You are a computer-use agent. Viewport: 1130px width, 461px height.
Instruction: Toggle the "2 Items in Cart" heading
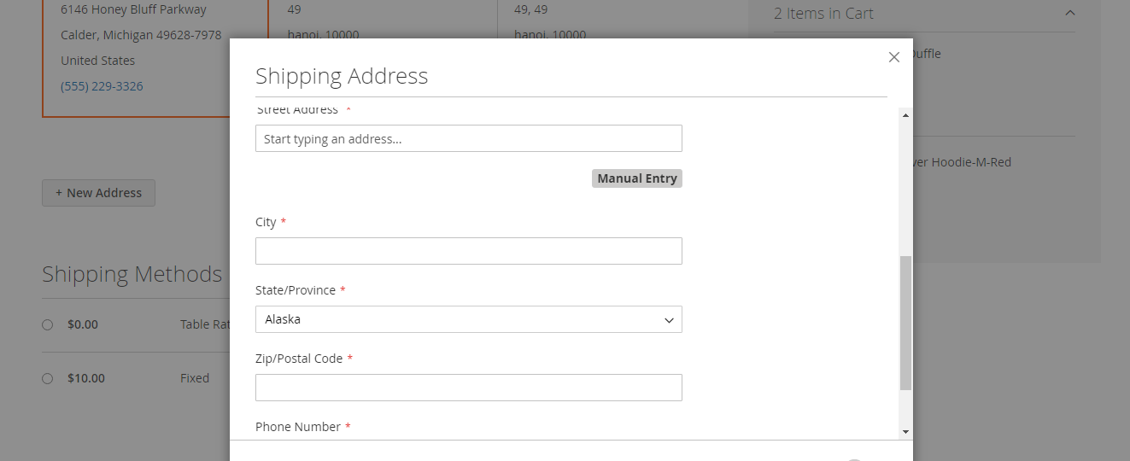pyautogui.click(x=823, y=14)
